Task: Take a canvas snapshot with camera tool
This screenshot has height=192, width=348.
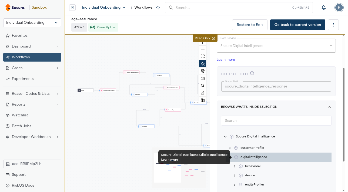Action: pos(203,78)
